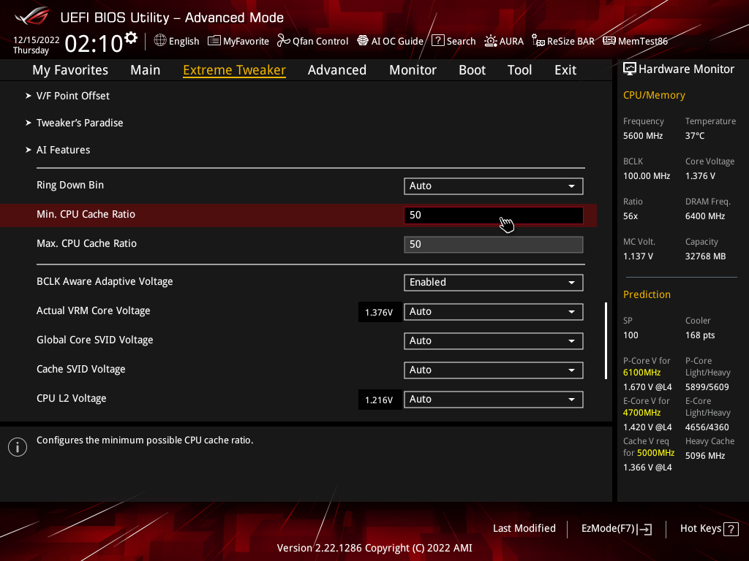This screenshot has width=749, height=561.
Task: Click EzMode(F7) button
Action: 616,529
